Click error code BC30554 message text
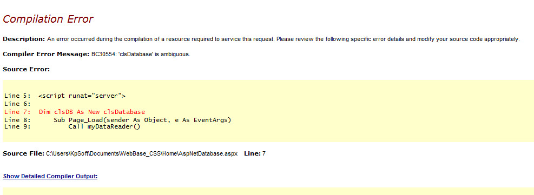Image resolution: width=534 pixels, height=195 pixels. point(141,55)
